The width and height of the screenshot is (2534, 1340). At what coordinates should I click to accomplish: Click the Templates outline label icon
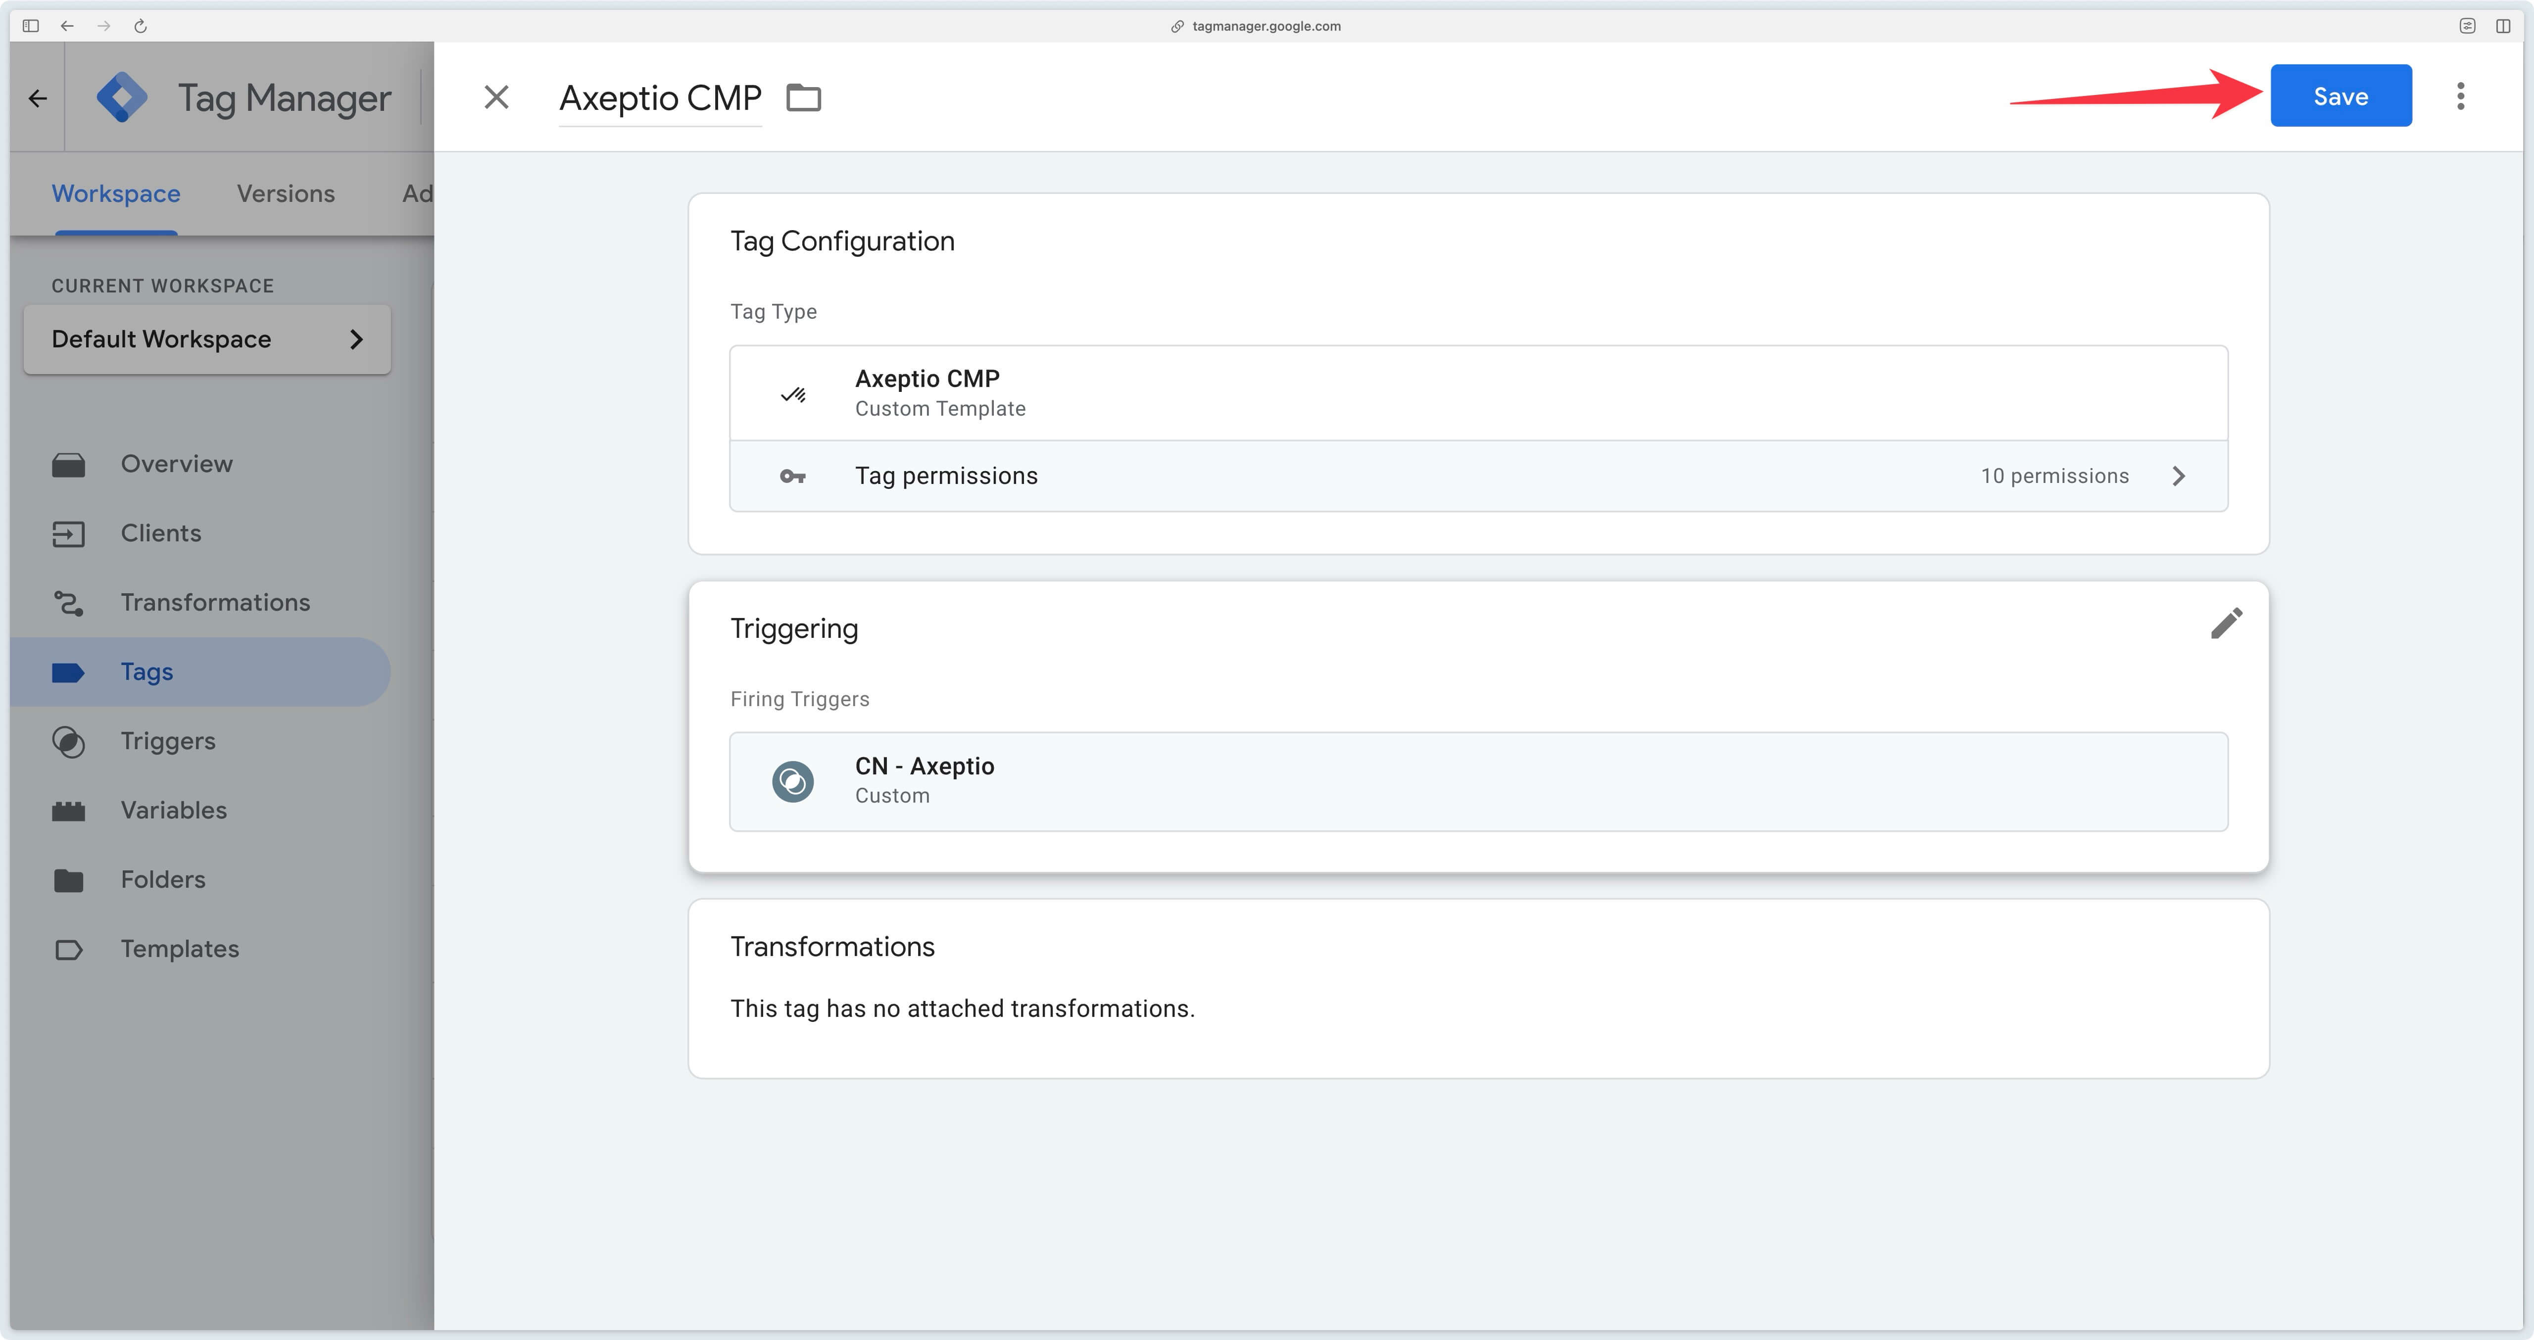coord(68,950)
